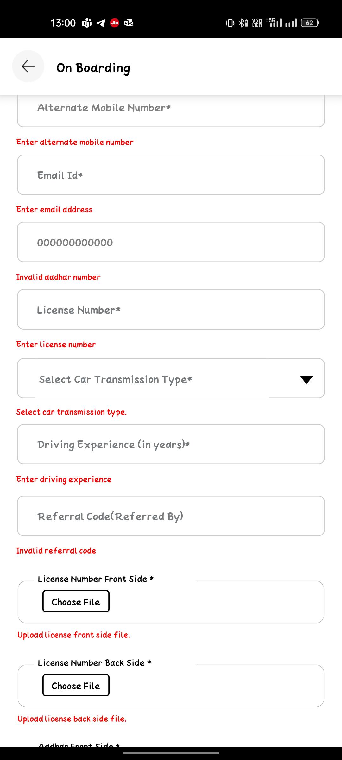The width and height of the screenshot is (342, 760).
Task: Tap the On Boarding page title
Action: coord(93,68)
